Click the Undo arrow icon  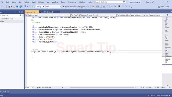[25, 6]
